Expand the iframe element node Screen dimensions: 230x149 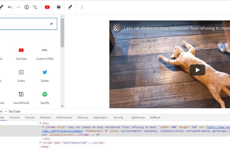(x=43, y=127)
